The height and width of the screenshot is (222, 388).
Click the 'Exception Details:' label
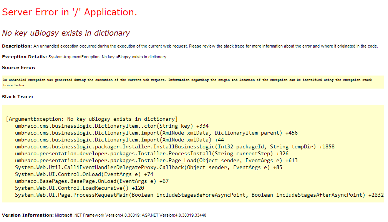point(24,57)
